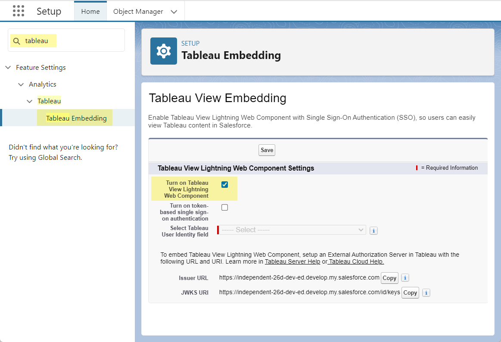The height and width of the screenshot is (342, 501).
Task: Click info icon beside Issuer URL
Action: tap(405, 278)
